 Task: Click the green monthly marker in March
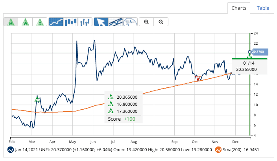(x=37, y=99)
